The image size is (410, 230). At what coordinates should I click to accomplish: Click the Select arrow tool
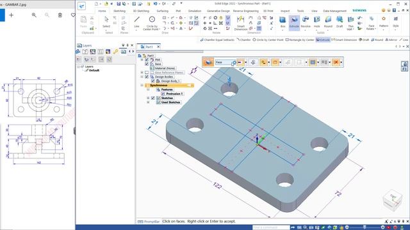(106, 22)
